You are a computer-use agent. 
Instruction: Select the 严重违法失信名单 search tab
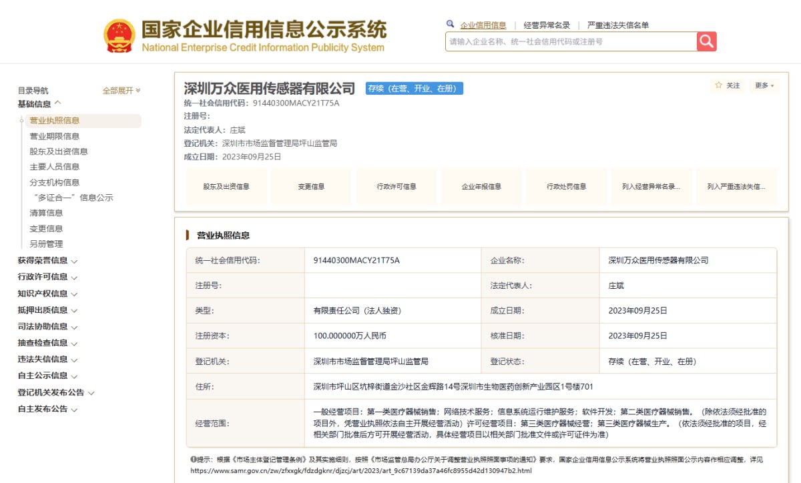click(x=618, y=25)
